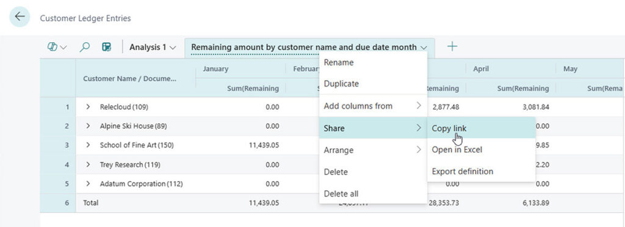
Task: Select row number 3 header
Action: click(58, 145)
